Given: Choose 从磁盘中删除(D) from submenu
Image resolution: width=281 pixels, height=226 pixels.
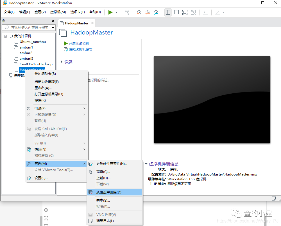Looking at the screenshot, I should click(115, 192).
